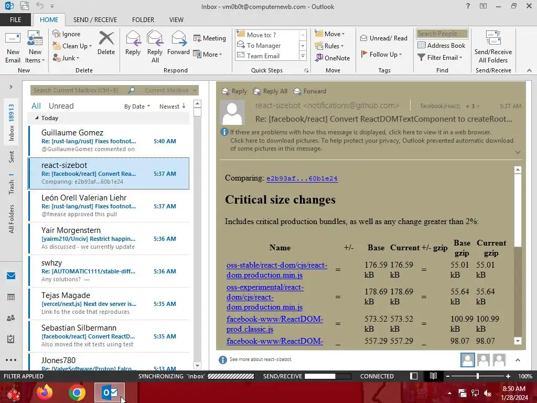Open the Tejas Magade email
Image resolution: width=537 pixels, height=403 pixels.
point(109,303)
